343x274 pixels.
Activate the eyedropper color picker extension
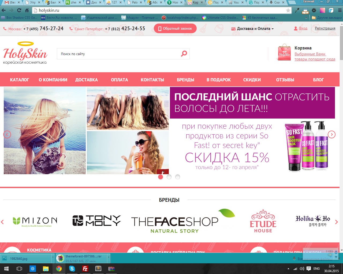(x=297, y=10)
